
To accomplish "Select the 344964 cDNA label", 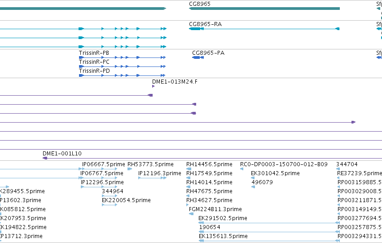I will pos(113,191).
